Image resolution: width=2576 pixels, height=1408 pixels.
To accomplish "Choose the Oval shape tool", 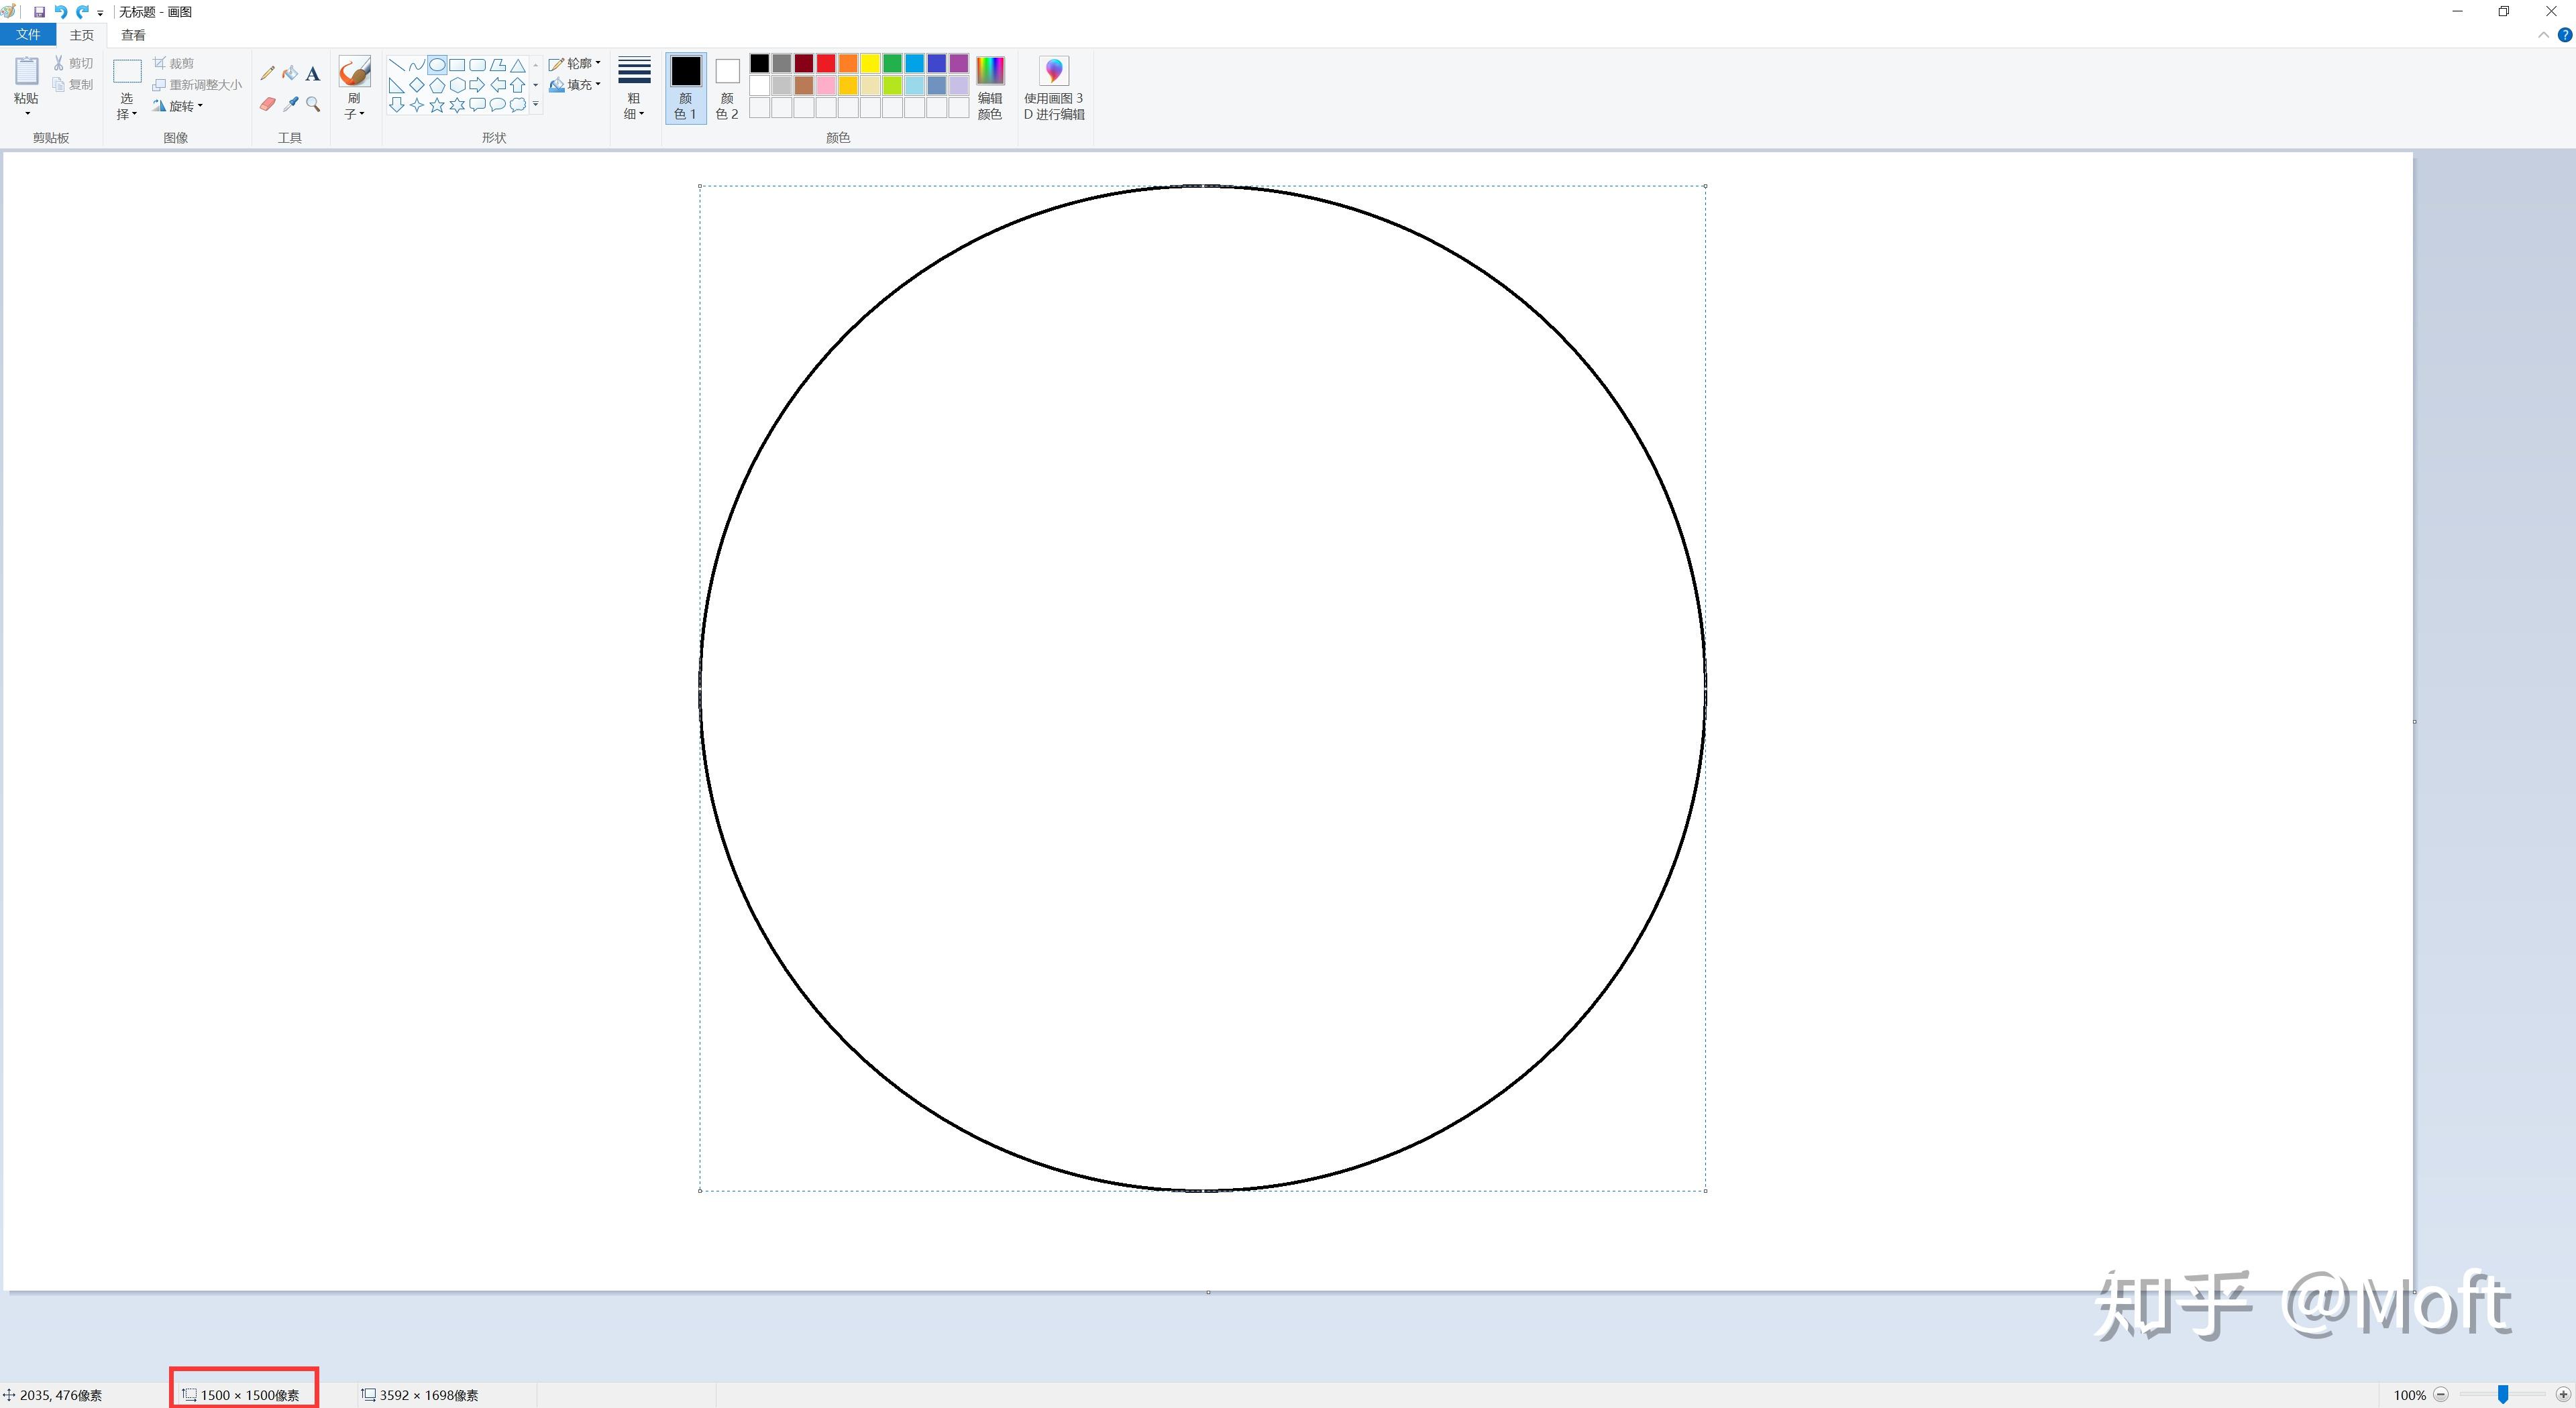I will 437,65.
